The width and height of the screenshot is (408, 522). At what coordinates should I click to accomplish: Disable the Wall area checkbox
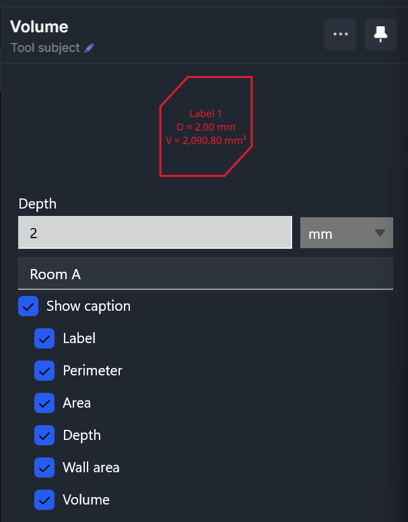44,468
